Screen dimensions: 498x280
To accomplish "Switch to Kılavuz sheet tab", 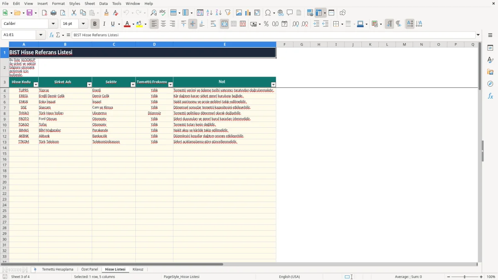I will [x=138, y=270].
